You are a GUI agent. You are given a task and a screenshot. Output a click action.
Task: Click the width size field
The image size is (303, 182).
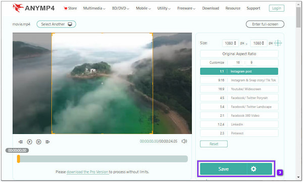pyautogui.click(x=230, y=43)
